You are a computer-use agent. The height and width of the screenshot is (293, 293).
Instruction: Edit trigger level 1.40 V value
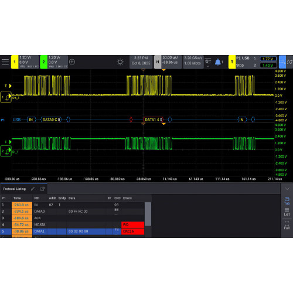pos(268,65)
